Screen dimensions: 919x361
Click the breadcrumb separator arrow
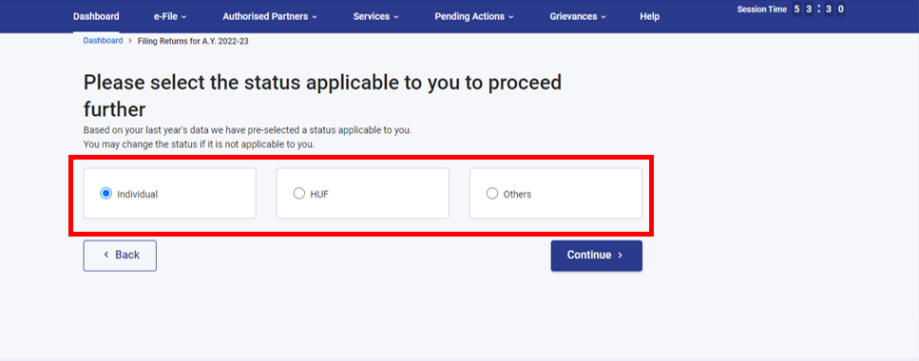point(130,41)
